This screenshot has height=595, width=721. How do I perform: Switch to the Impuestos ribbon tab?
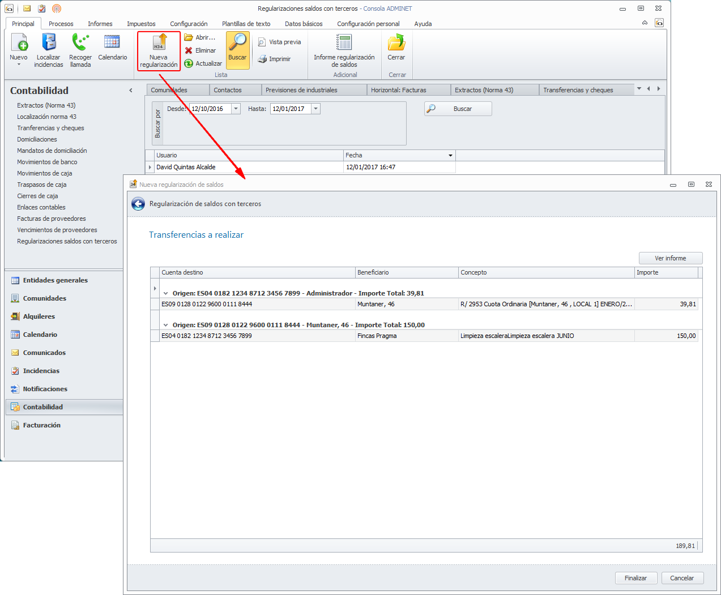tap(141, 24)
